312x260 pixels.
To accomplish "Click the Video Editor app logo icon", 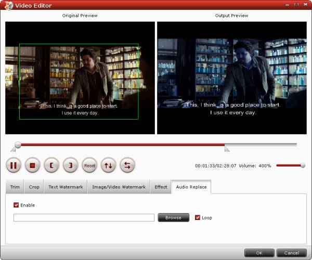I will click(8, 5).
